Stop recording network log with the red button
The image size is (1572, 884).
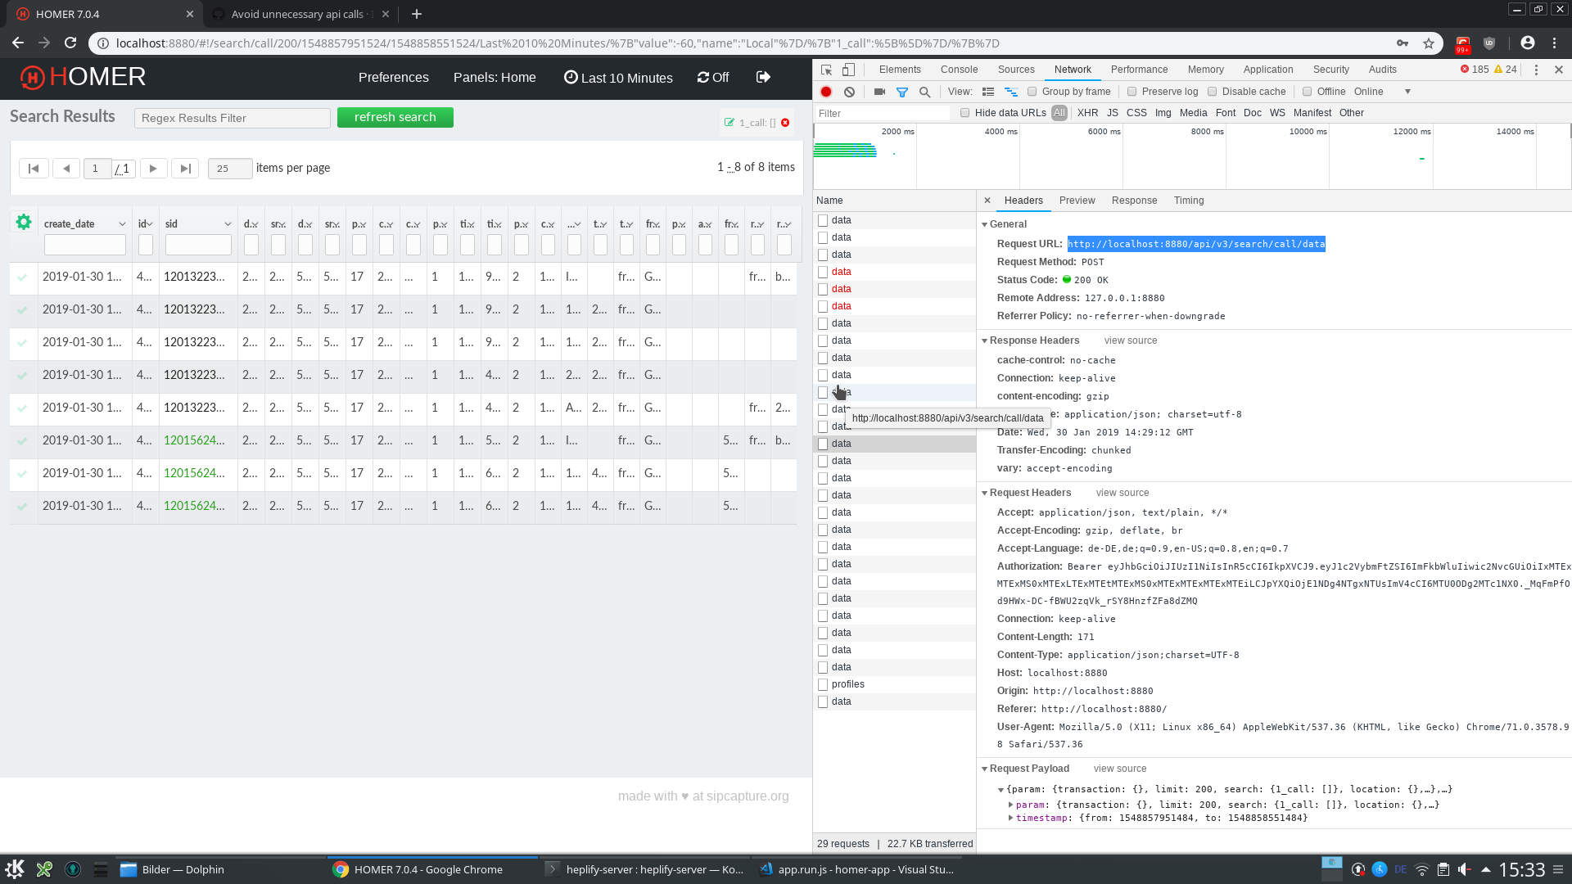pyautogui.click(x=826, y=92)
